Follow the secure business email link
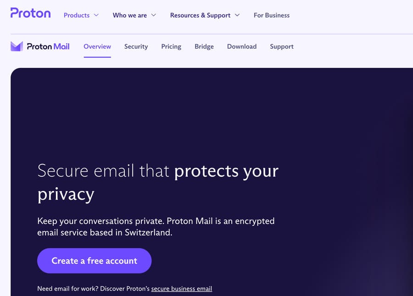The height and width of the screenshot is (296, 413). point(182,289)
